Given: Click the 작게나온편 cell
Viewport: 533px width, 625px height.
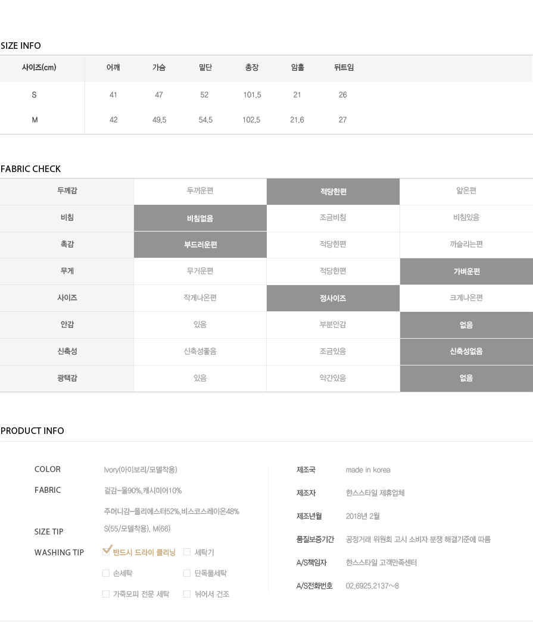Looking at the screenshot, I should [x=200, y=298].
